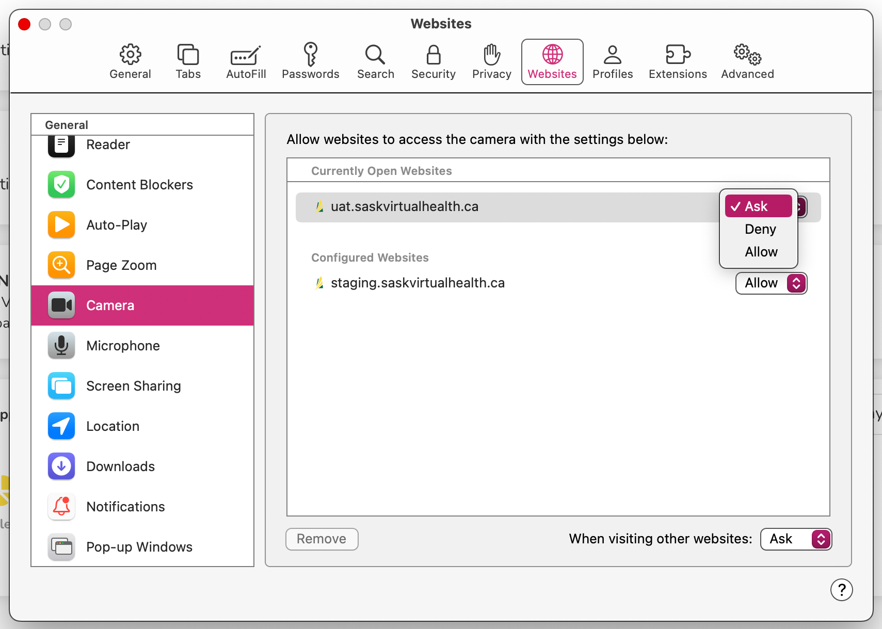
Task: Open the Passwords key icon
Action: 310,54
